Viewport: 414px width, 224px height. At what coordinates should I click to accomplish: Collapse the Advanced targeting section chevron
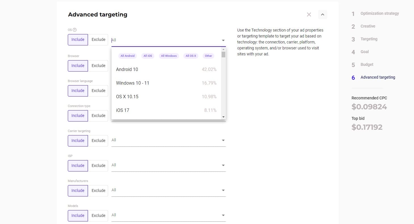[x=323, y=14]
